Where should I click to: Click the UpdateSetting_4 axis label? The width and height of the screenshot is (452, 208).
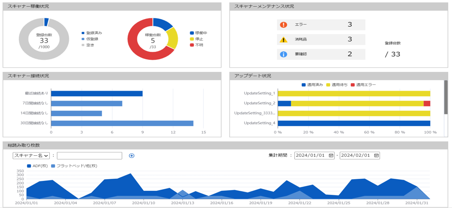[259, 123]
